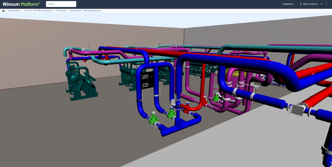Click Хладоцентр - Воспроизведение breadcrumb
This screenshot has width=332, height=167.
(x=85, y=11)
